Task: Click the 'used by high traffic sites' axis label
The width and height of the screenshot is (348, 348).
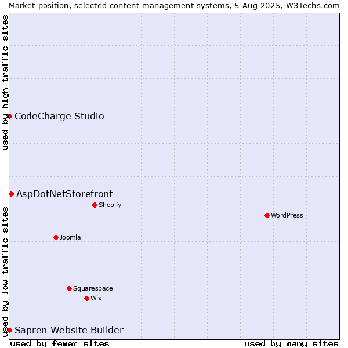Action: click(5, 82)
